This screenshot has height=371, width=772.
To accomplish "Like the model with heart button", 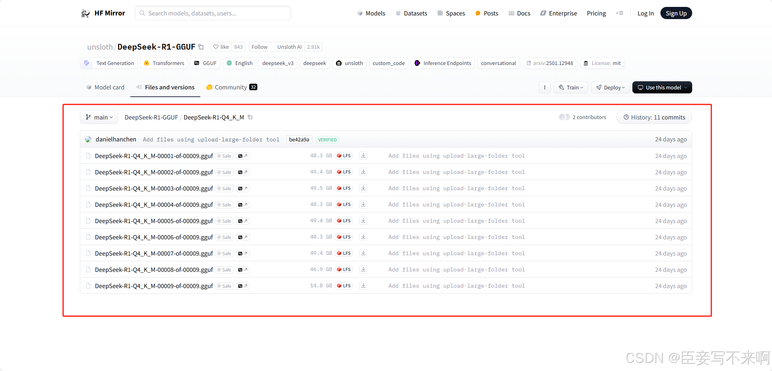I will click(x=221, y=47).
